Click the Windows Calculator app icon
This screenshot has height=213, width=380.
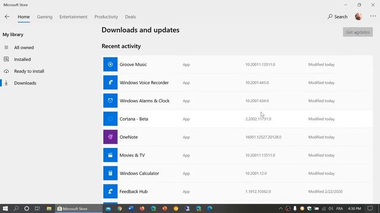click(x=110, y=173)
